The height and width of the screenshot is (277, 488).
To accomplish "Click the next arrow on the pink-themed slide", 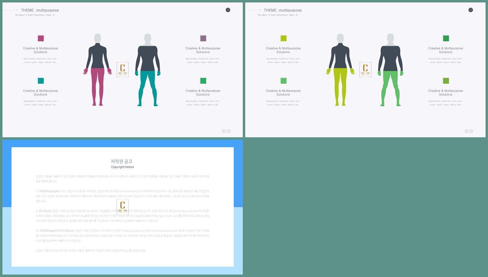I will coord(228,131).
